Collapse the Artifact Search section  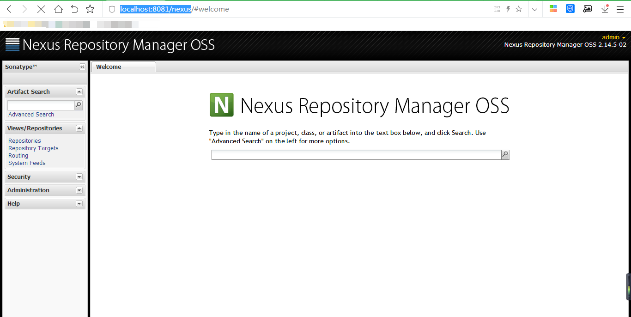tap(79, 91)
